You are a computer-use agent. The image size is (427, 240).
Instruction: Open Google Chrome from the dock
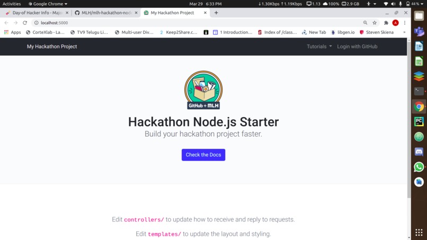pyautogui.click(x=419, y=106)
